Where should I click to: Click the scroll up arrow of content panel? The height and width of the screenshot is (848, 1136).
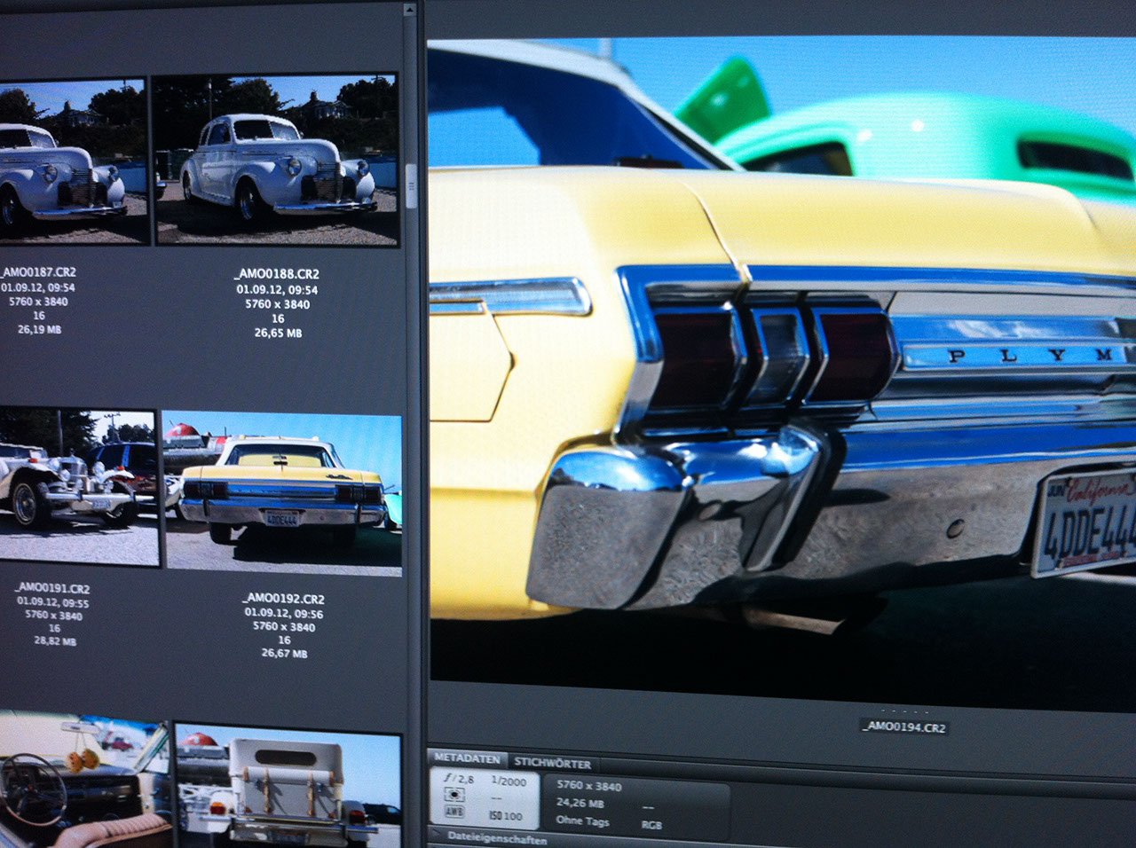(x=409, y=10)
